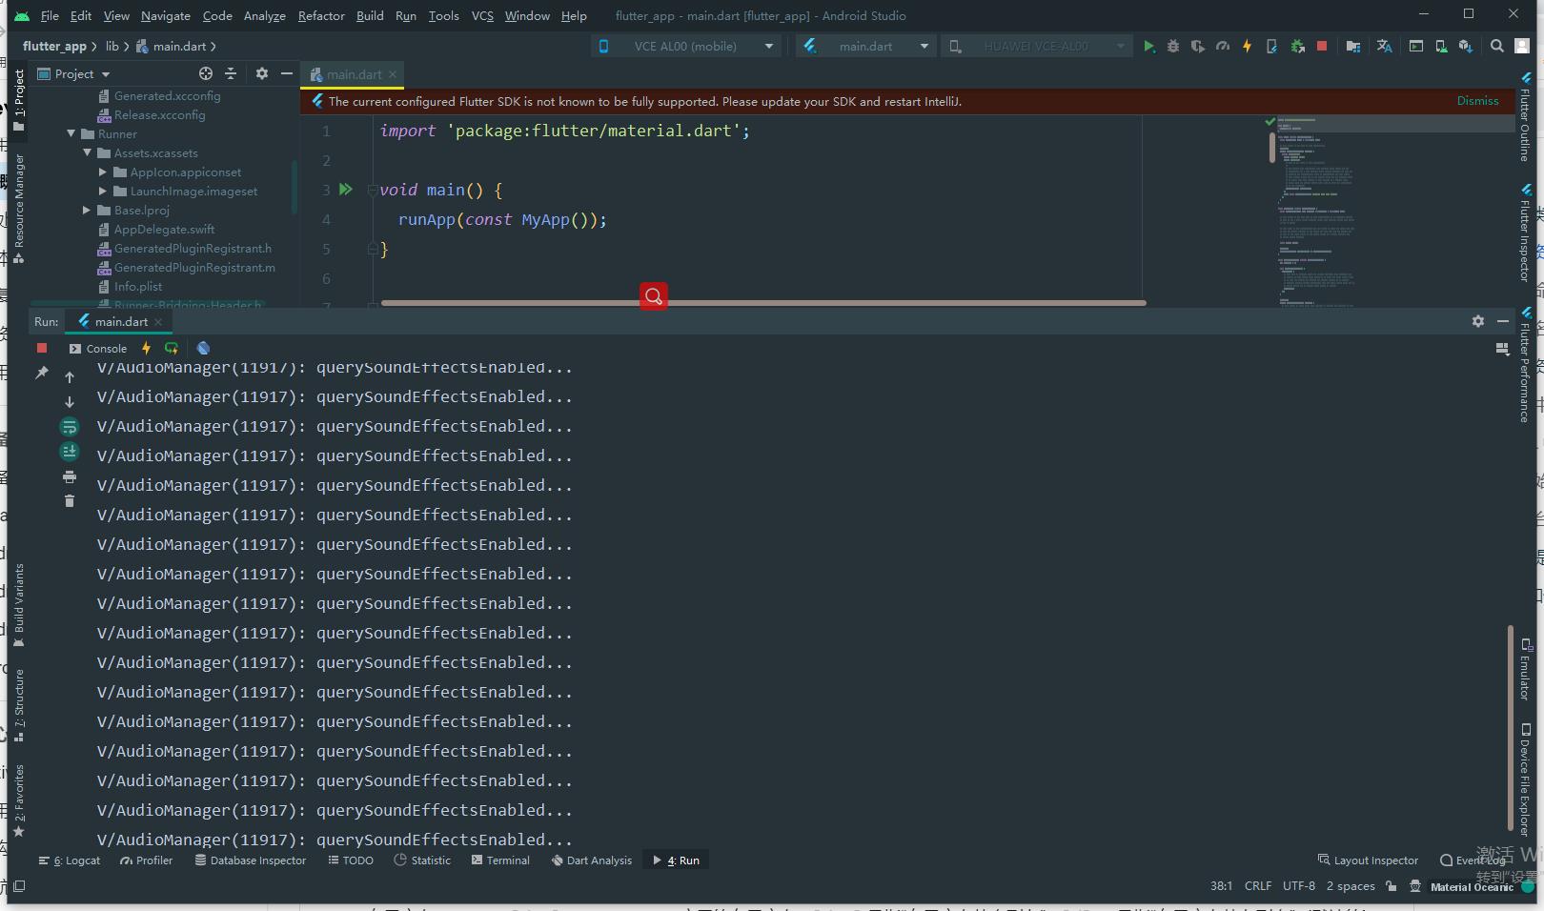Hide the Project panel
Screen dimensions: 1544x911
point(287,73)
